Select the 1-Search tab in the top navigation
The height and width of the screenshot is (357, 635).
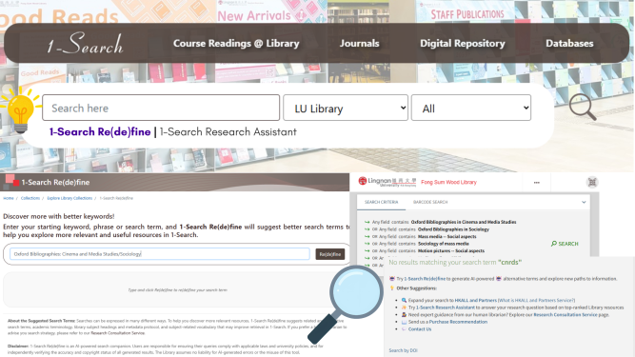(85, 43)
